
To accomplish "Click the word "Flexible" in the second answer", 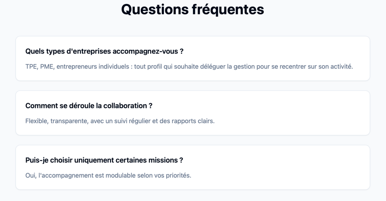I will 36,121.
